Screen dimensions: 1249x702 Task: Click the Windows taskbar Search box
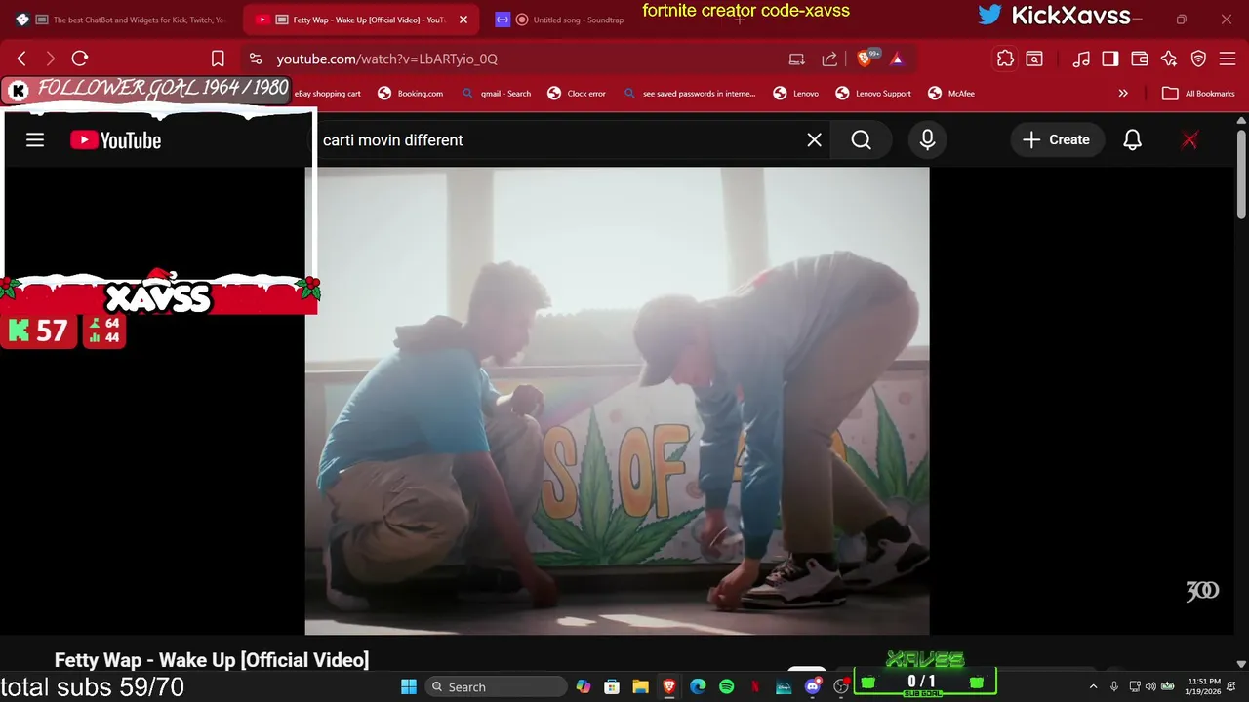[496, 686]
